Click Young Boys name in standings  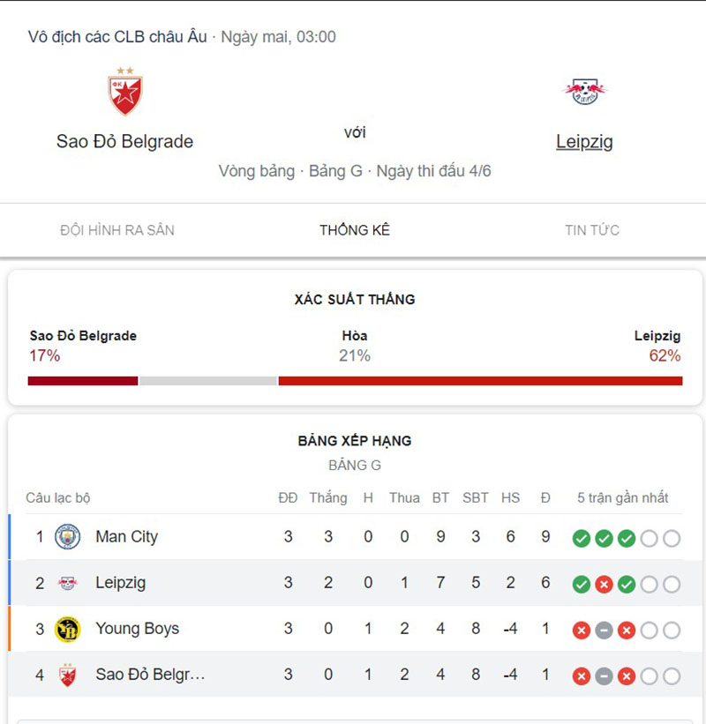point(137,629)
